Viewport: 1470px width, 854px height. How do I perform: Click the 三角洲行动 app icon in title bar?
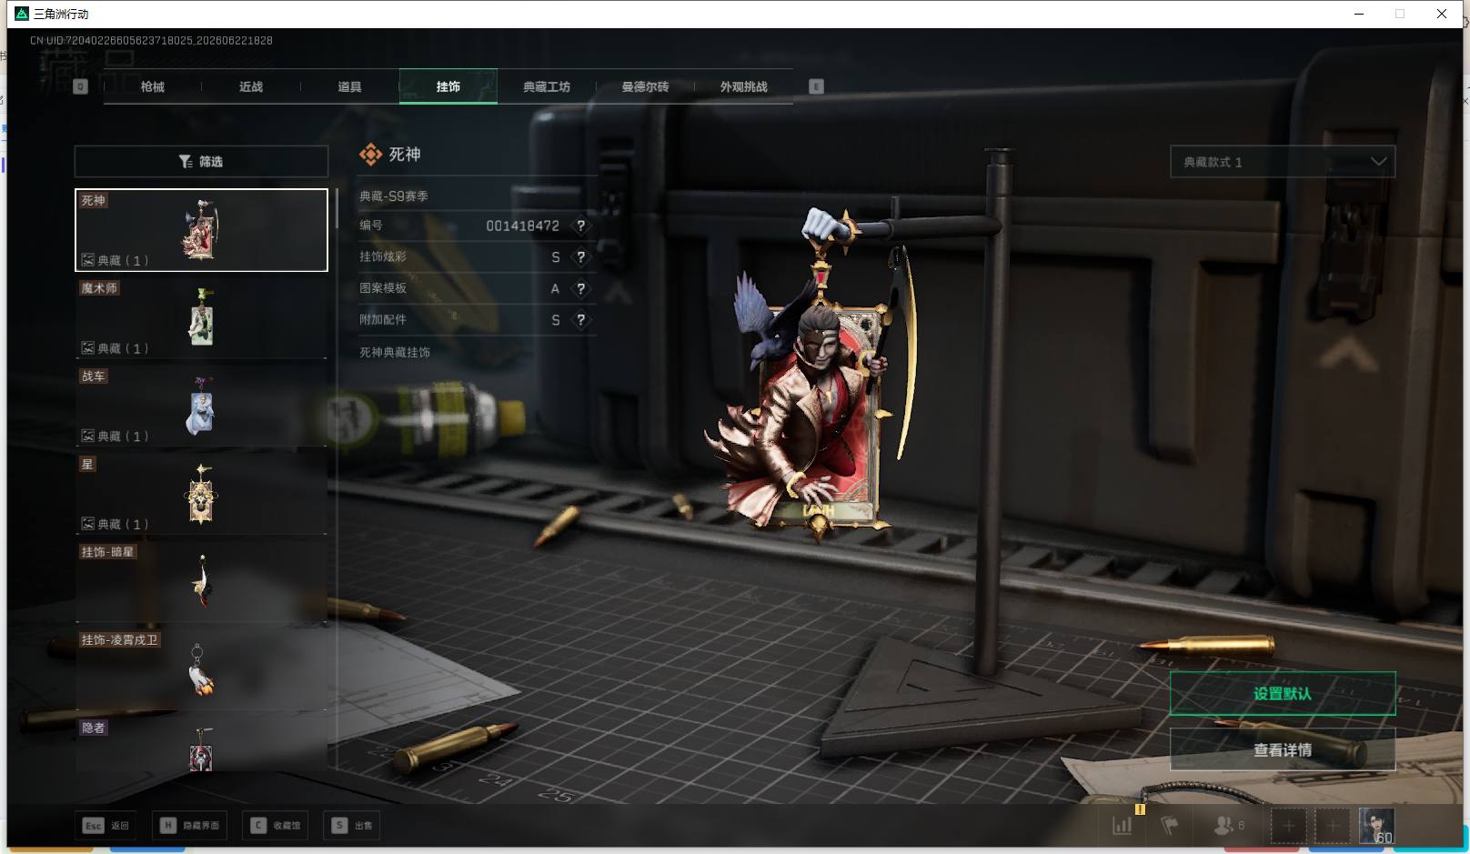(22, 14)
